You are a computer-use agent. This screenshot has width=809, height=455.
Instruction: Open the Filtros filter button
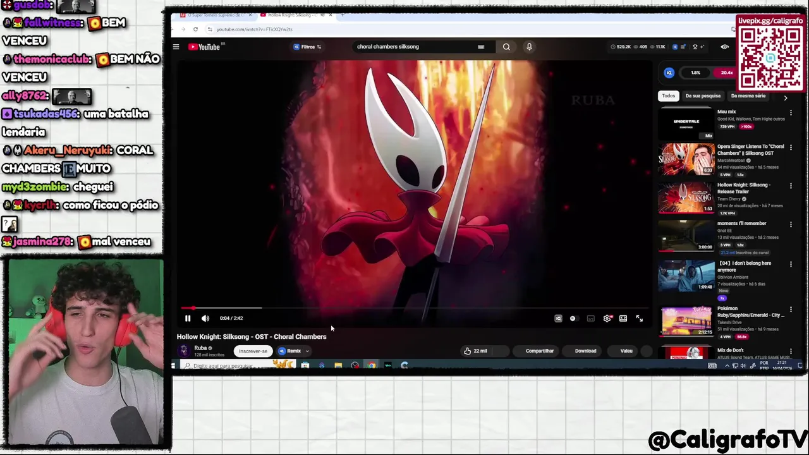pyautogui.click(x=307, y=47)
